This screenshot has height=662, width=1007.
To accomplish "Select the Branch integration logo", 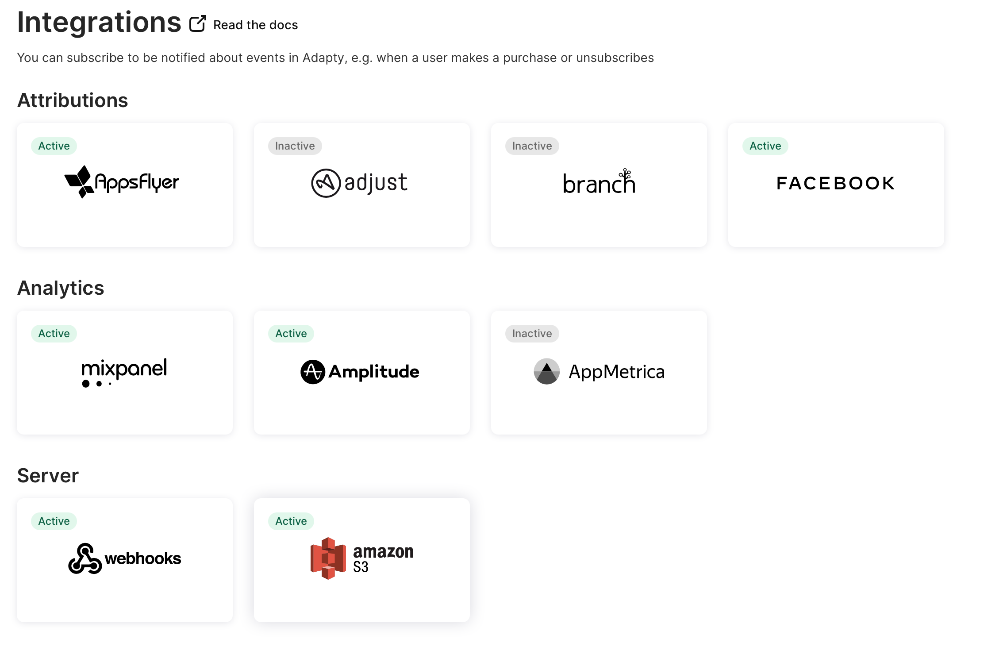I will [x=599, y=181].
